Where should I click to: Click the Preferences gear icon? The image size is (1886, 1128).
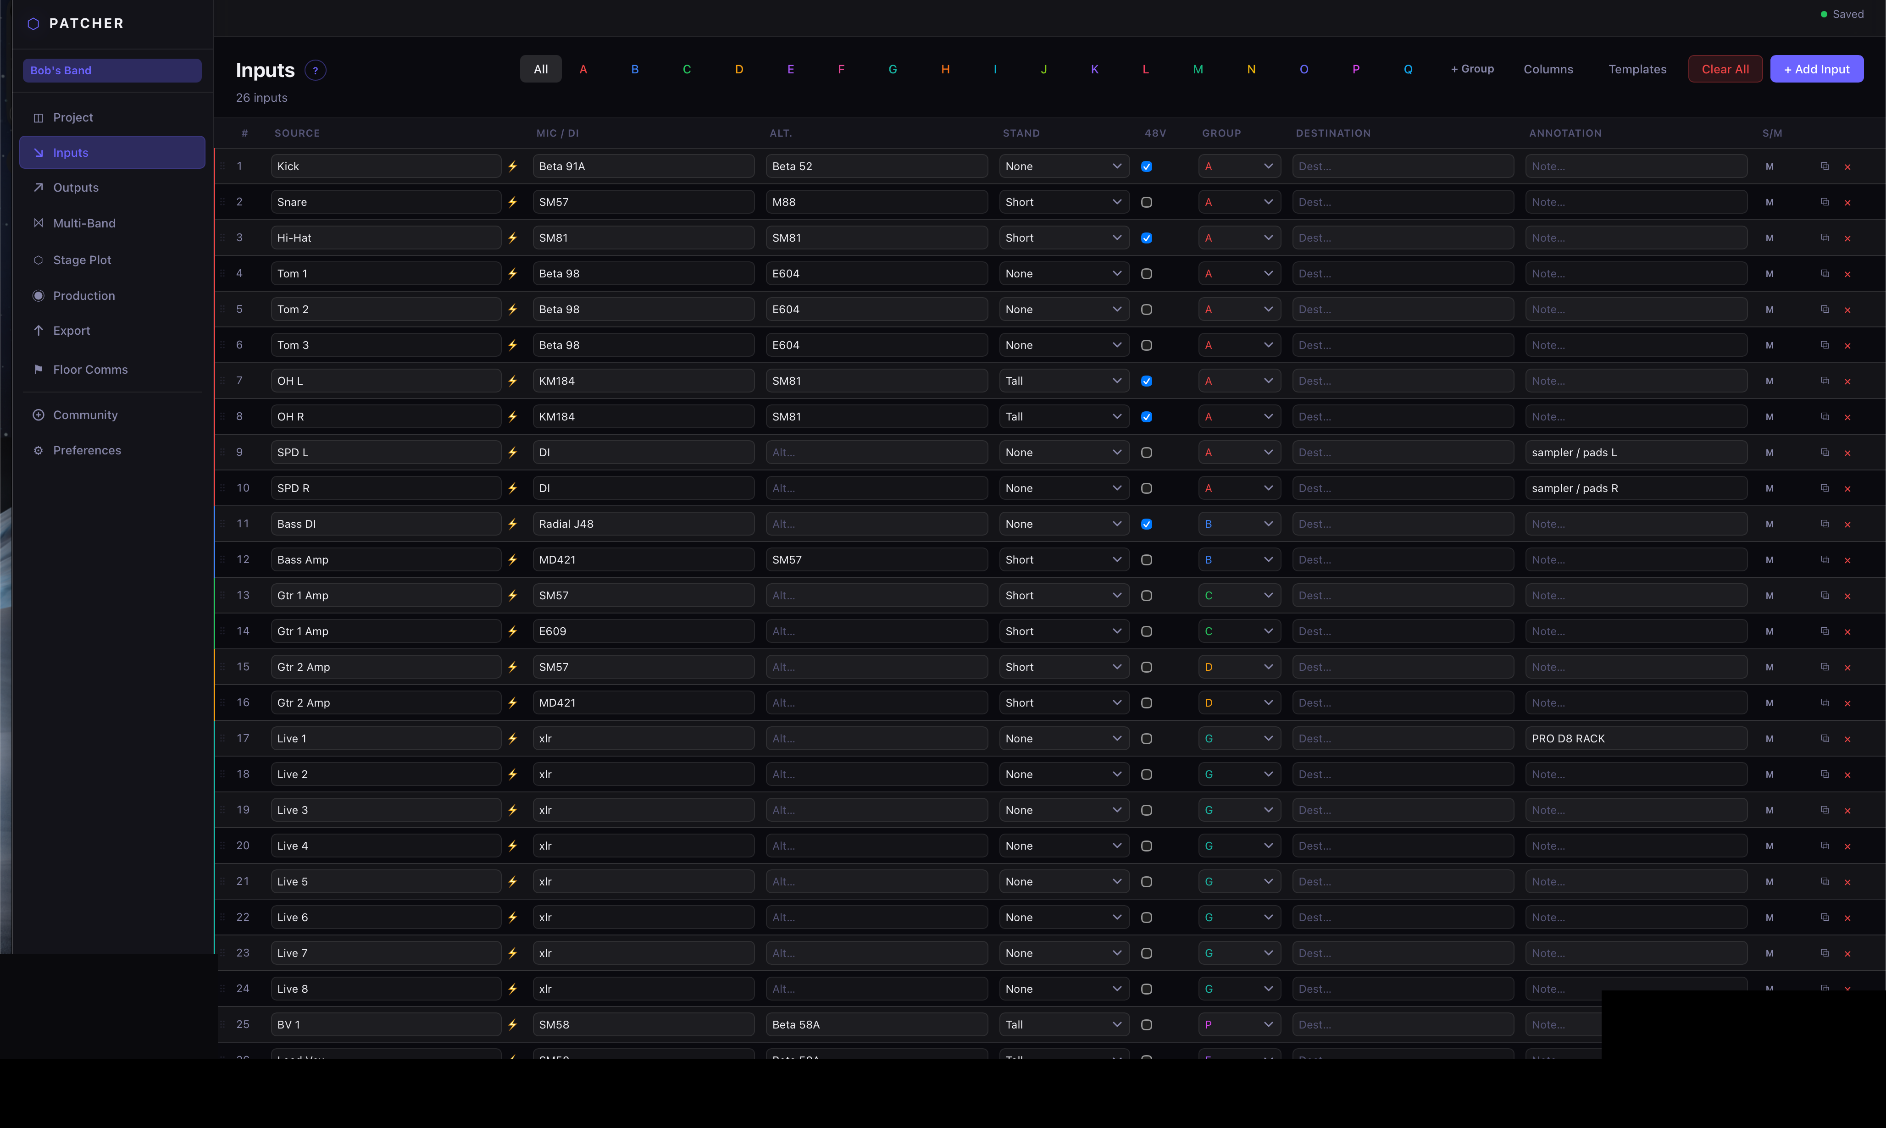click(x=39, y=451)
